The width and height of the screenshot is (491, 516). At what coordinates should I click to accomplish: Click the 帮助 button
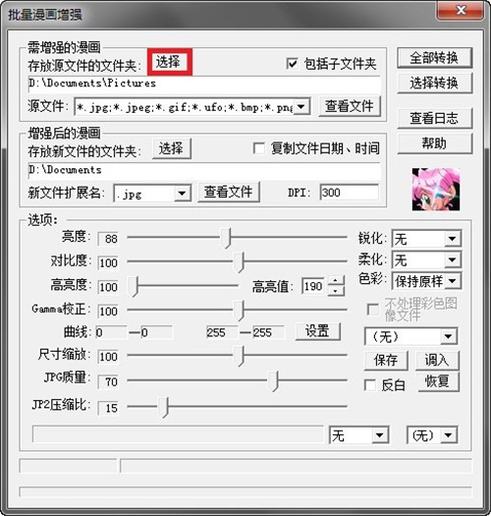click(x=434, y=143)
